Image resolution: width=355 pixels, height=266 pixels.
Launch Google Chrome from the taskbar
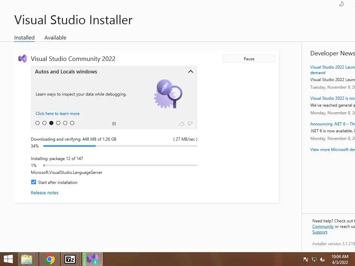[49, 259]
